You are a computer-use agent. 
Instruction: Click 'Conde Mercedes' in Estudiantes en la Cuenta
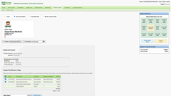[x=8, y=65]
